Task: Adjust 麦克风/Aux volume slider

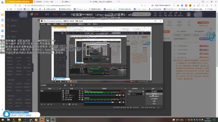Action: 101,95
